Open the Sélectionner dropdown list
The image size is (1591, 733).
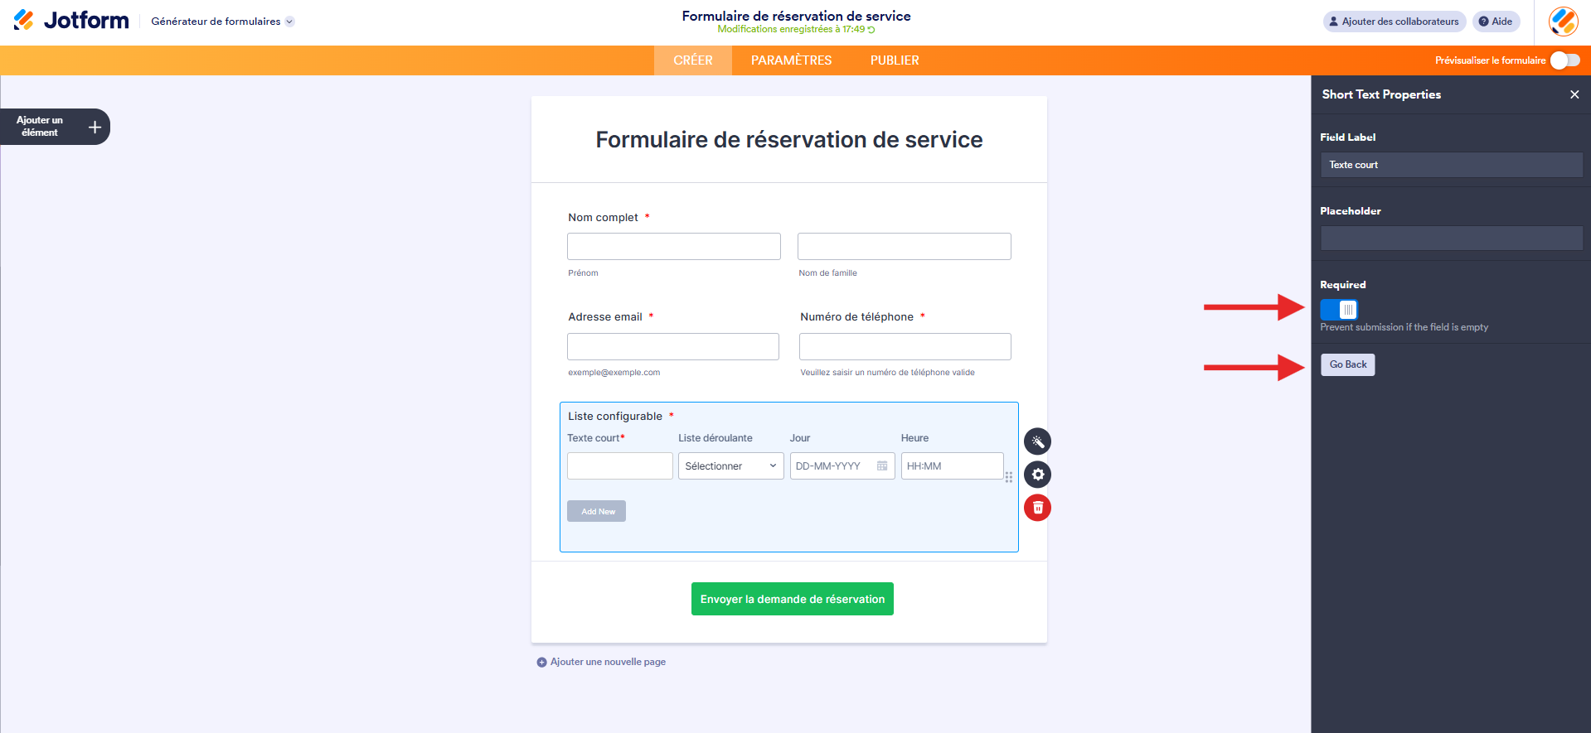730,466
